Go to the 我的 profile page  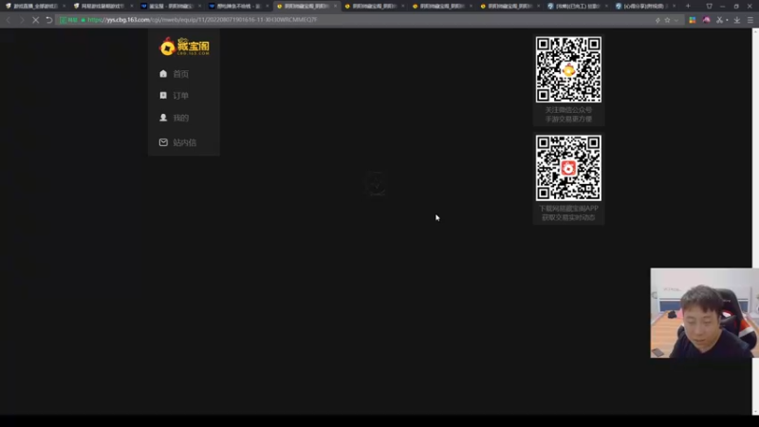point(180,118)
